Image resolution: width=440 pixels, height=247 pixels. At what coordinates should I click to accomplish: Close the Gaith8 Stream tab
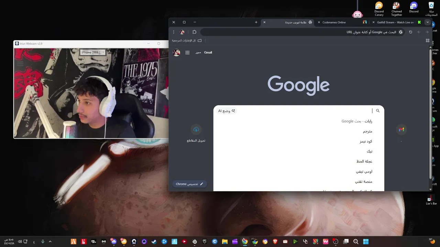point(373,22)
